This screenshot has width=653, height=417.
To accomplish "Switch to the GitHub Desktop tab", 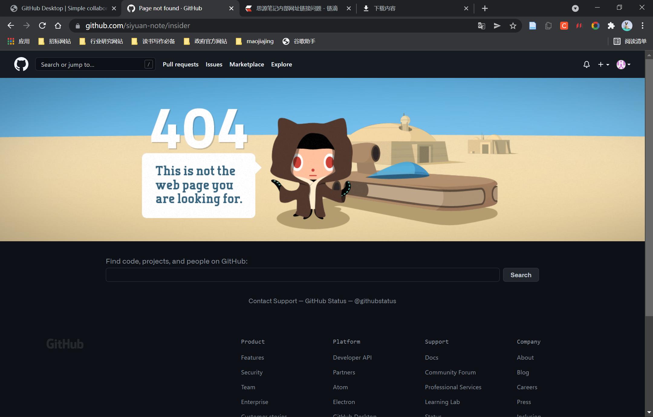I will [x=60, y=8].
